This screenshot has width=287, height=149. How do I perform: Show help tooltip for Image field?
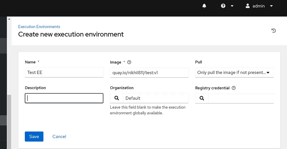(129, 62)
